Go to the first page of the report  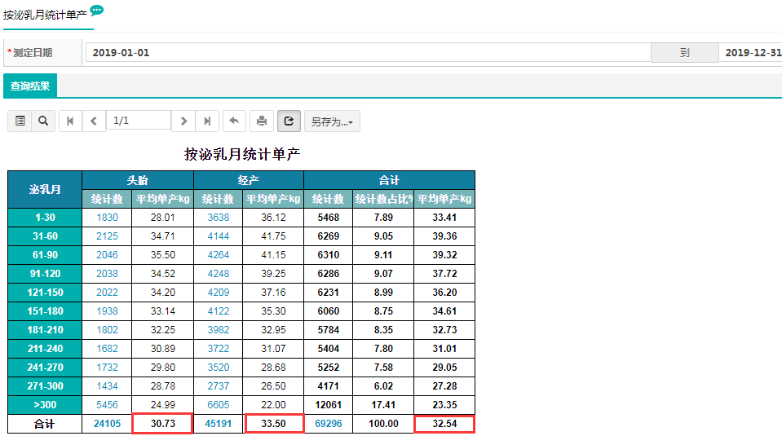click(x=70, y=121)
